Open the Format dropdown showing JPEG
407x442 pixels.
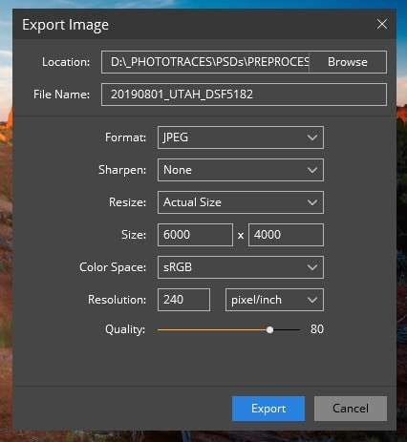(241, 137)
